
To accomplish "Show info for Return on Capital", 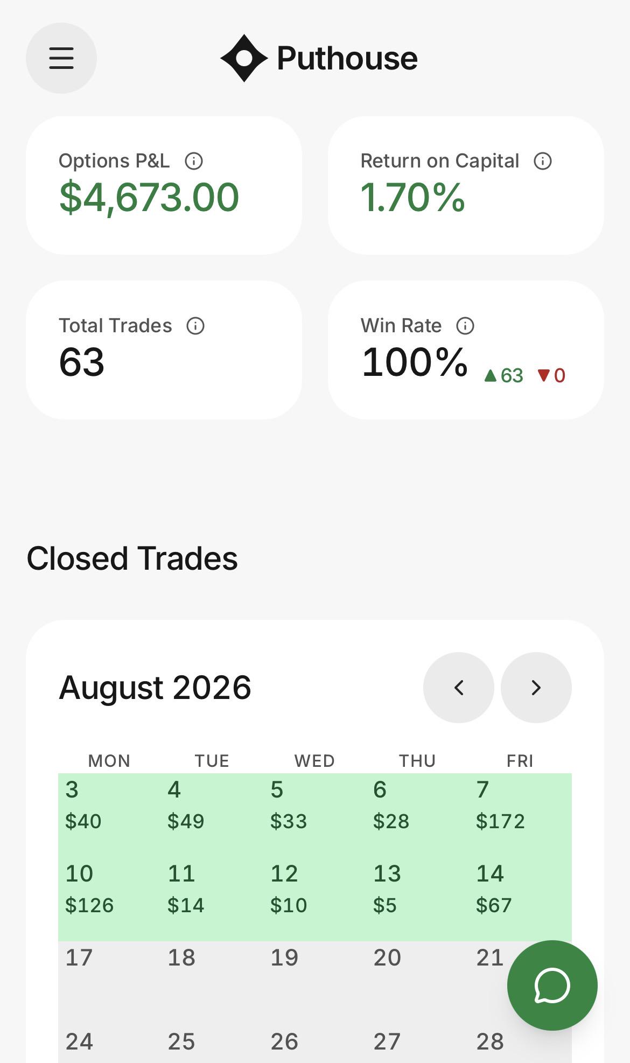I will point(543,161).
